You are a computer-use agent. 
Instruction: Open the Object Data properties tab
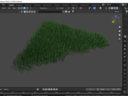pyautogui.click(x=125, y=88)
